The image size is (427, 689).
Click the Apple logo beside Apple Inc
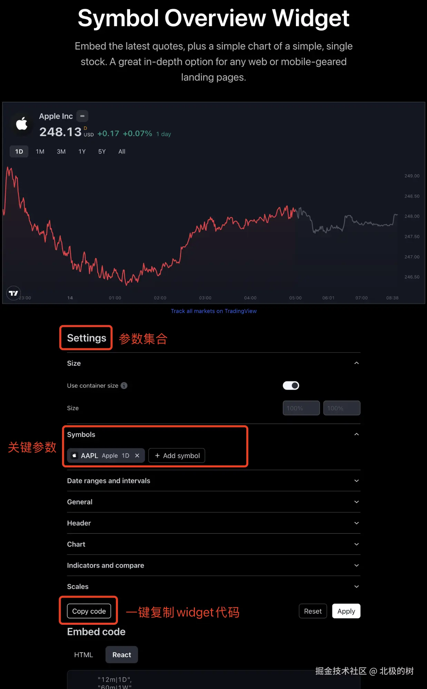coord(22,124)
